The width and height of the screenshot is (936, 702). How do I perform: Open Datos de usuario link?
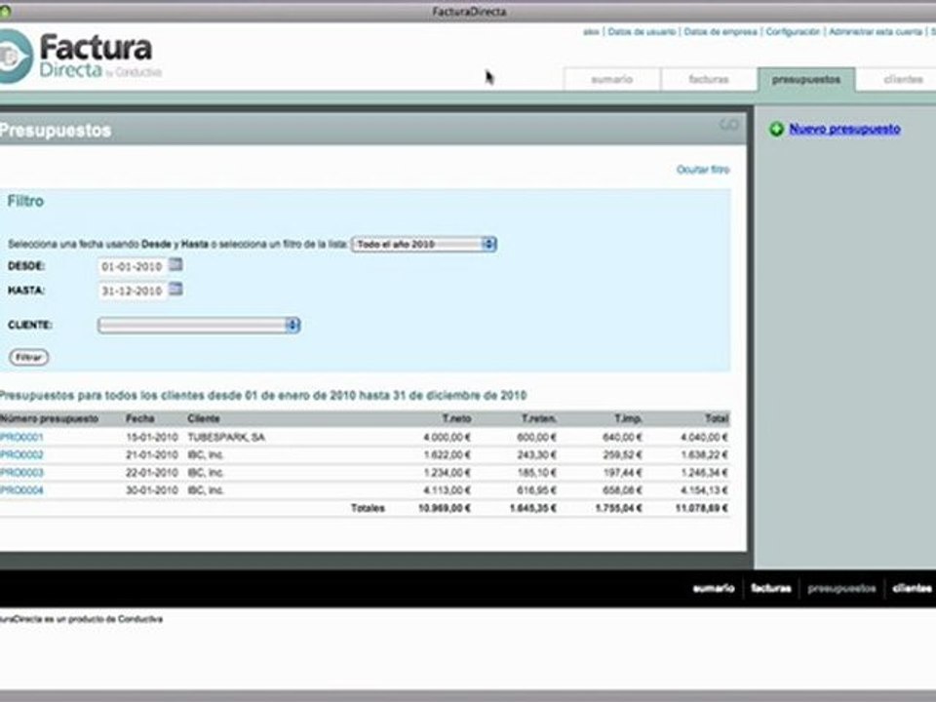pos(642,31)
